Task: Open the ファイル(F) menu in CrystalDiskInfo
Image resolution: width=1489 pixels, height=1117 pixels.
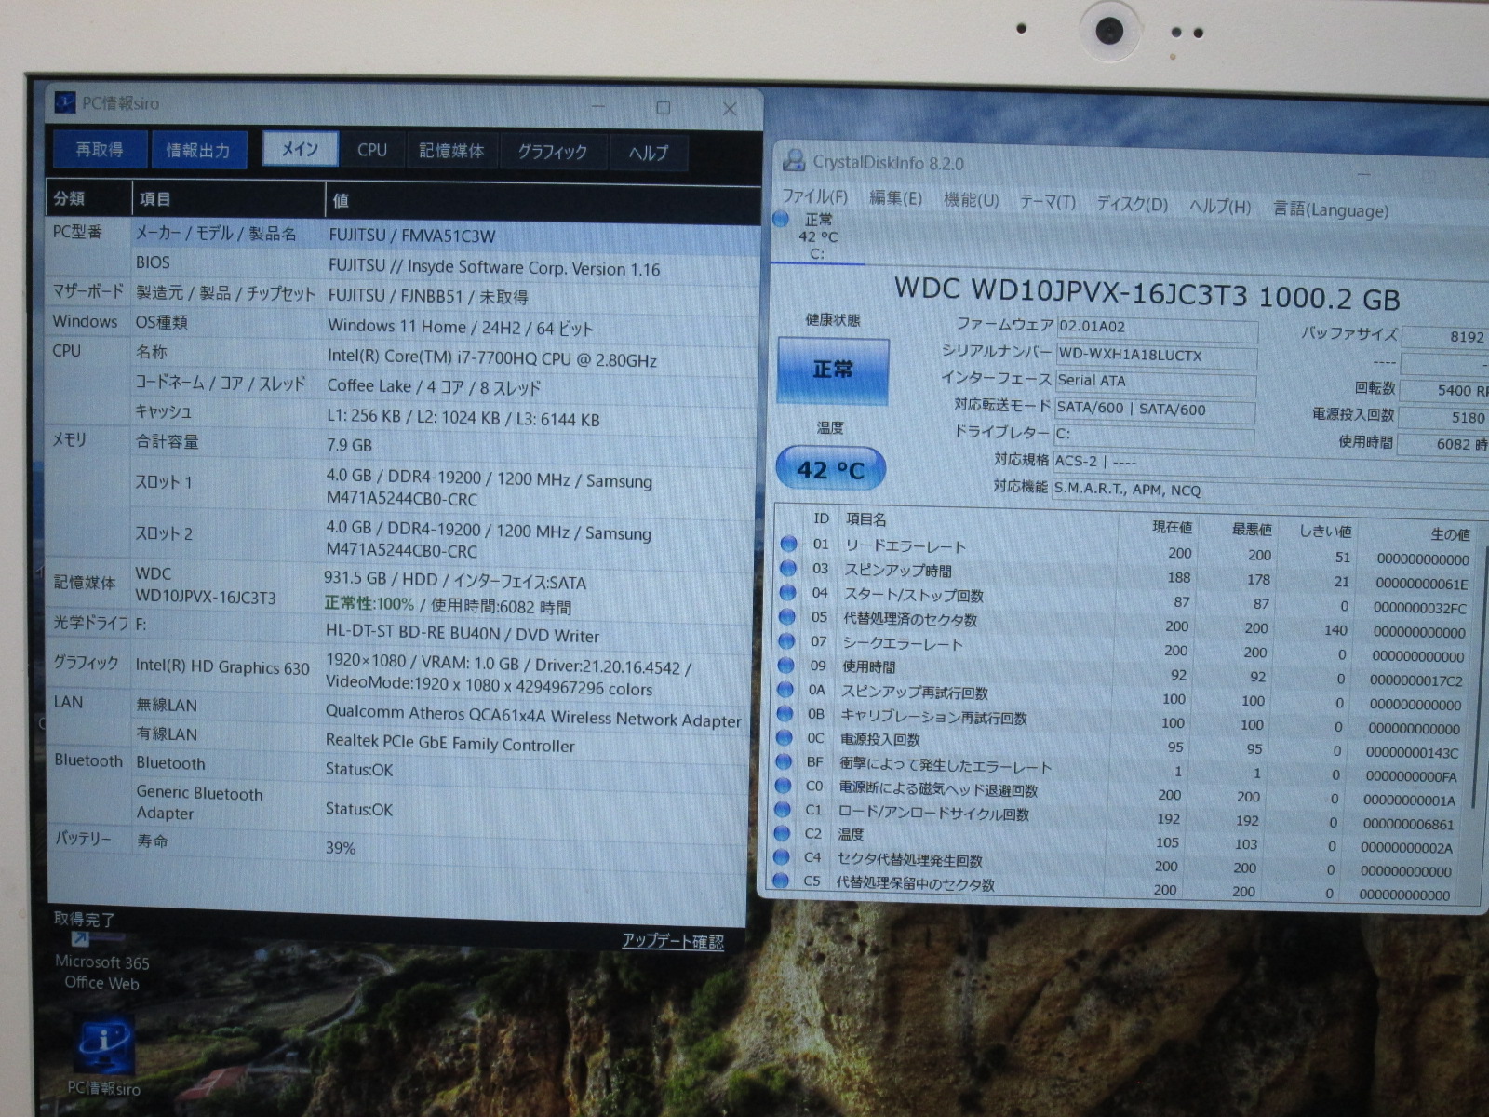Action: tap(814, 196)
